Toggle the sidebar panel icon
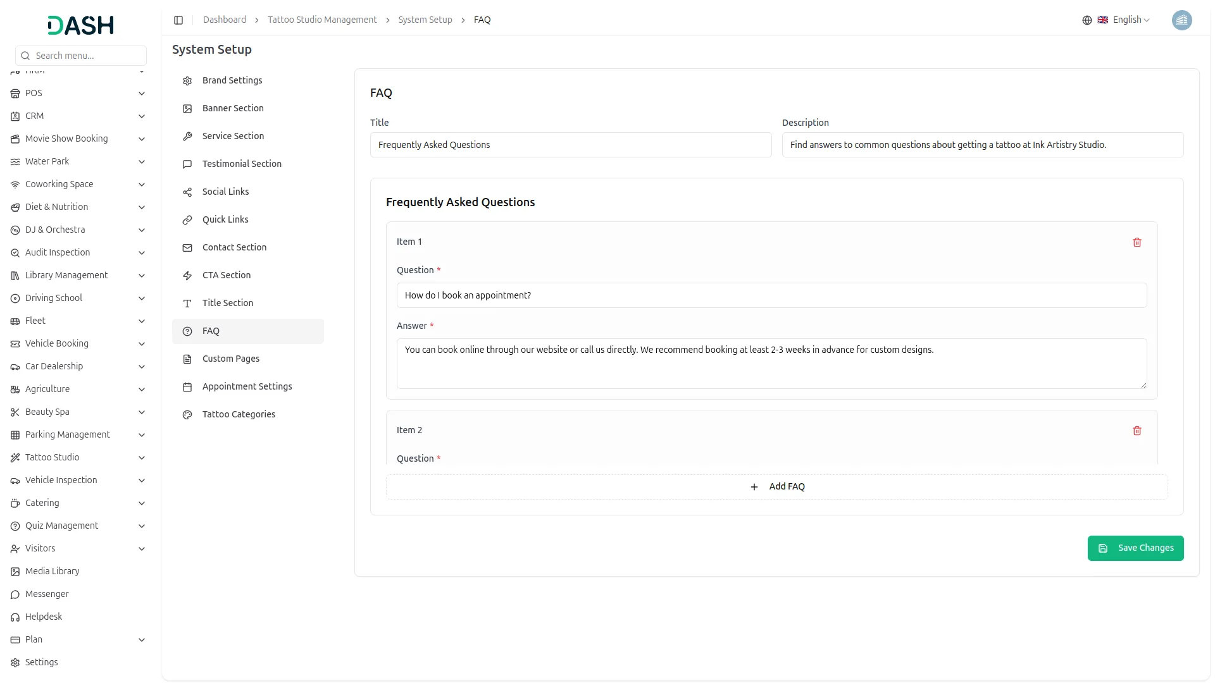1215x683 pixels. (x=178, y=20)
